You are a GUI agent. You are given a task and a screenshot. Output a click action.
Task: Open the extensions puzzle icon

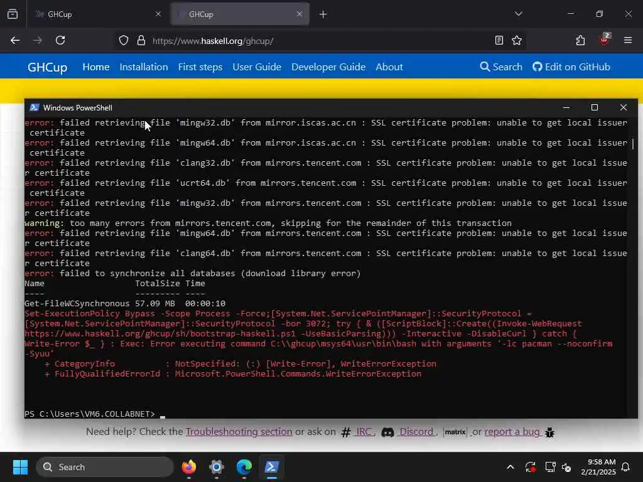(x=580, y=40)
